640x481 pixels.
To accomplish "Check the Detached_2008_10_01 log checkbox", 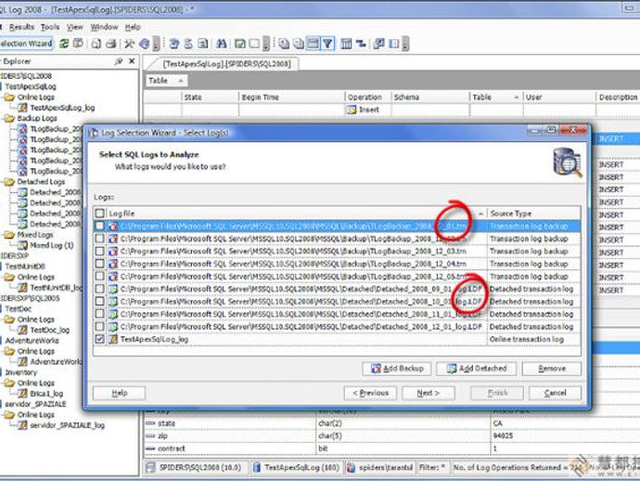I will 99,302.
